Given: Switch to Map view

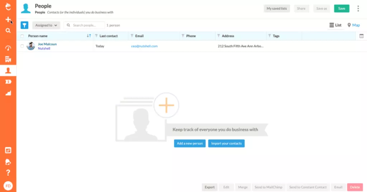Looking at the screenshot, I should point(354,25).
